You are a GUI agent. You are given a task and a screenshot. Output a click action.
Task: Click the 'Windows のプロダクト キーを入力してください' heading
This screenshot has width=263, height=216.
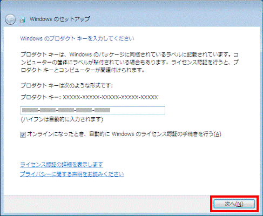(x=77, y=38)
